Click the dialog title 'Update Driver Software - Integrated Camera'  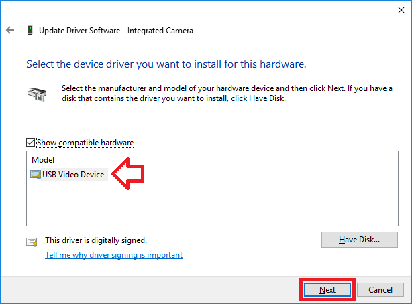click(116, 31)
